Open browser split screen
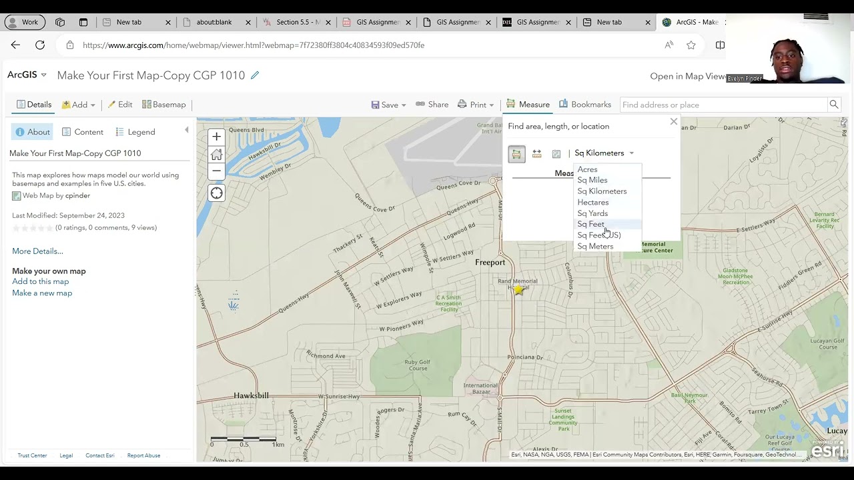 point(720,45)
